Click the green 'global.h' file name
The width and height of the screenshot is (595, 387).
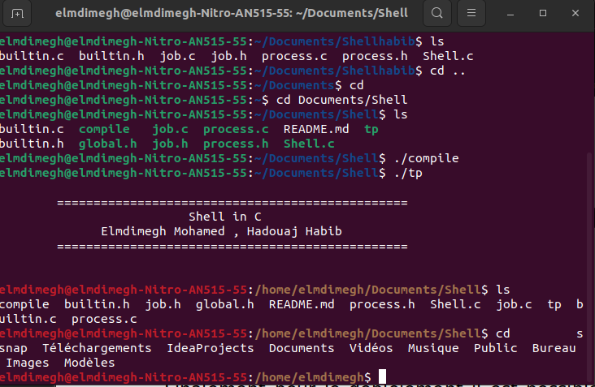pos(108,144)
